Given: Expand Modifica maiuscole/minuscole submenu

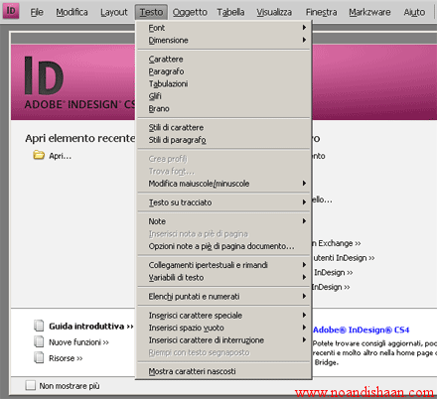Looking at the screenshot, I should [x=223, y=184].
